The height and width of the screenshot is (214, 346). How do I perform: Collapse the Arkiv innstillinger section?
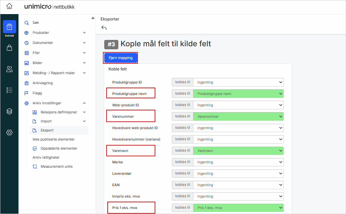point(84,103)
